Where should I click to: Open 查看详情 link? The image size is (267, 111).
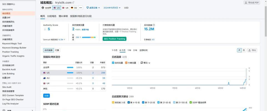85,30
